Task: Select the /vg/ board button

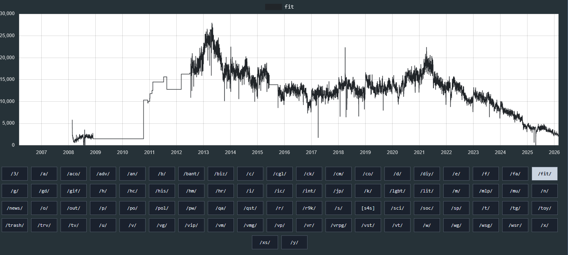Action: point(162,225)
